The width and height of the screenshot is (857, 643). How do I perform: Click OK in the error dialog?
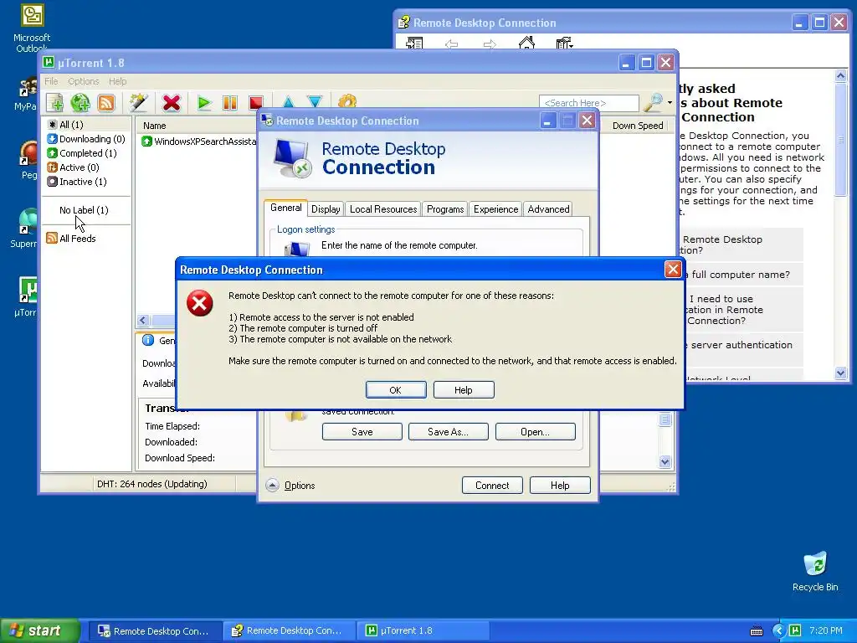(x=396, y=390)
